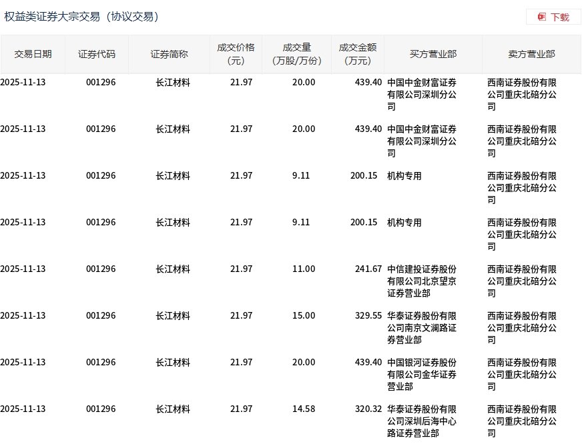Click price 21.97 in the 14.58 volume row
582x448 pixels.
click(241, 409)
